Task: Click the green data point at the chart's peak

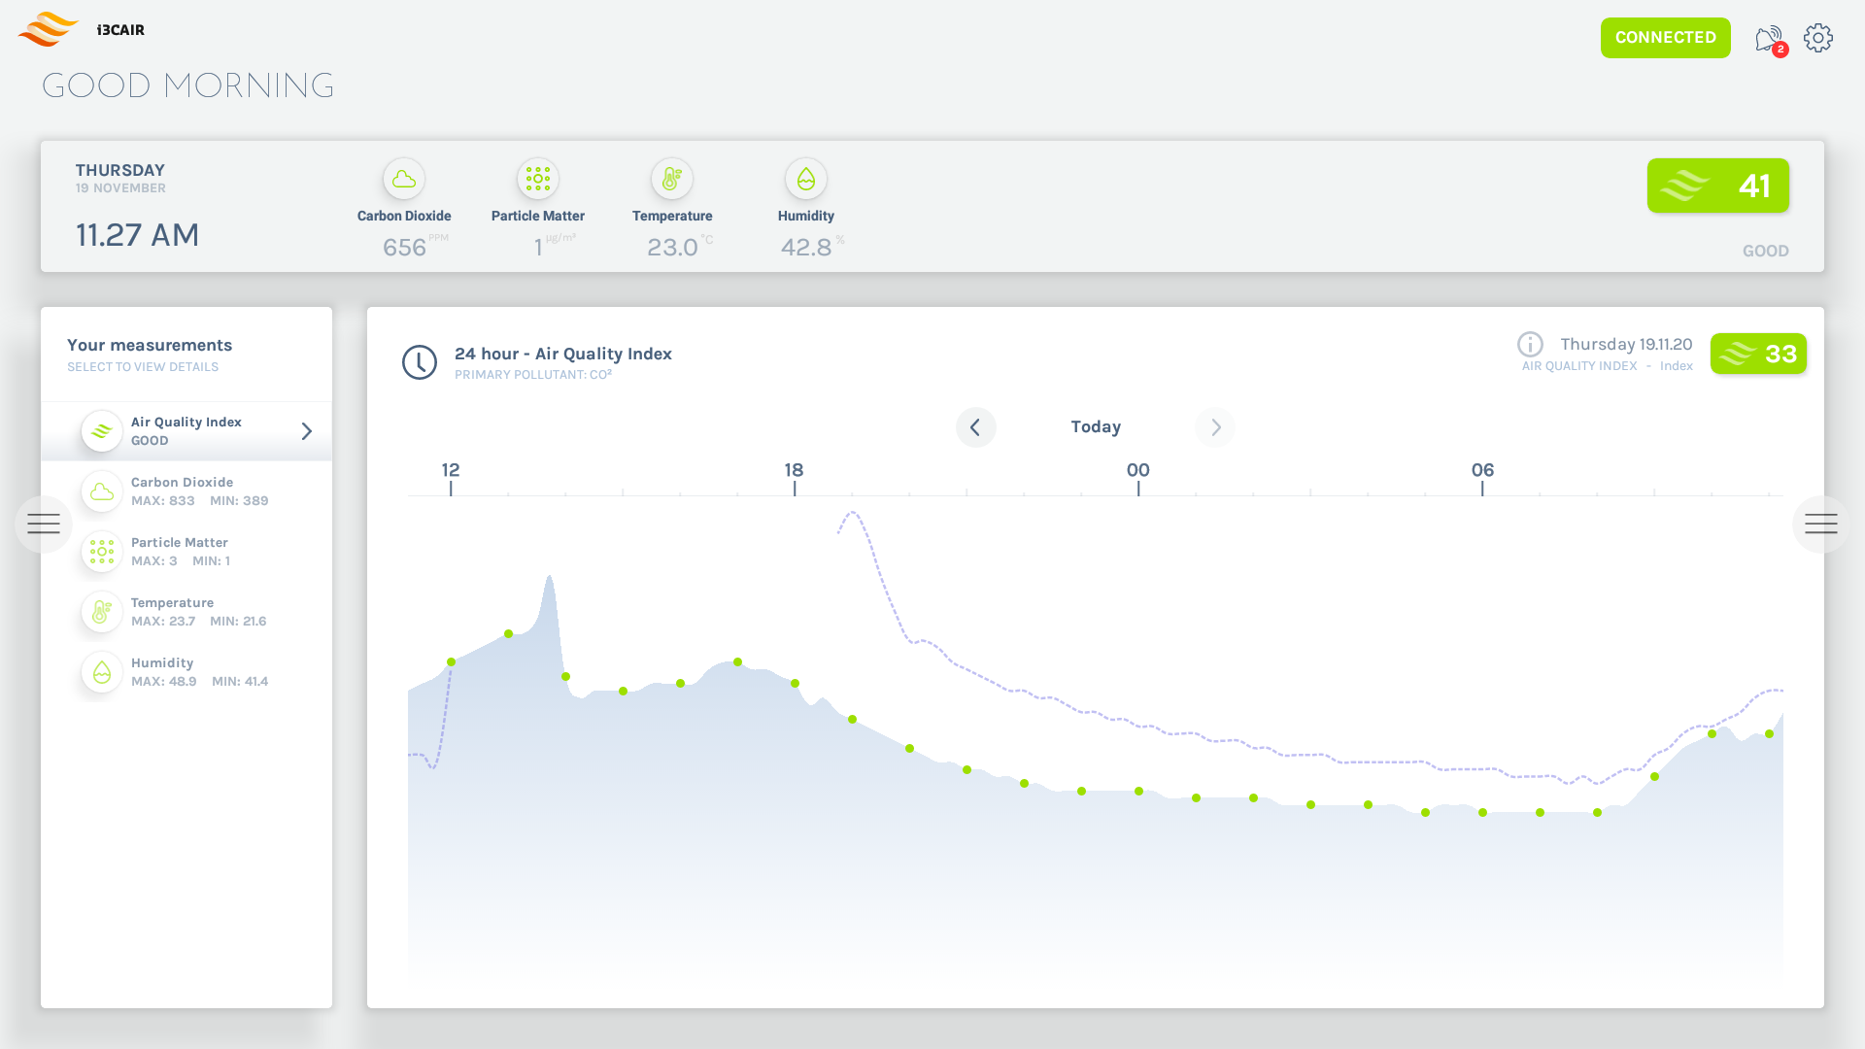Action: (x=509, y=633)
